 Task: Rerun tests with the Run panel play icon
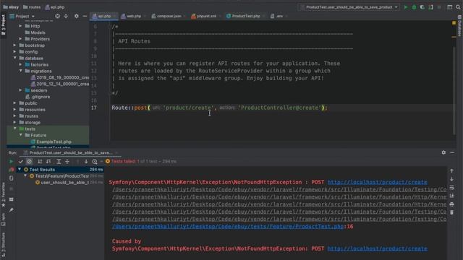click(x=12, y=161)
